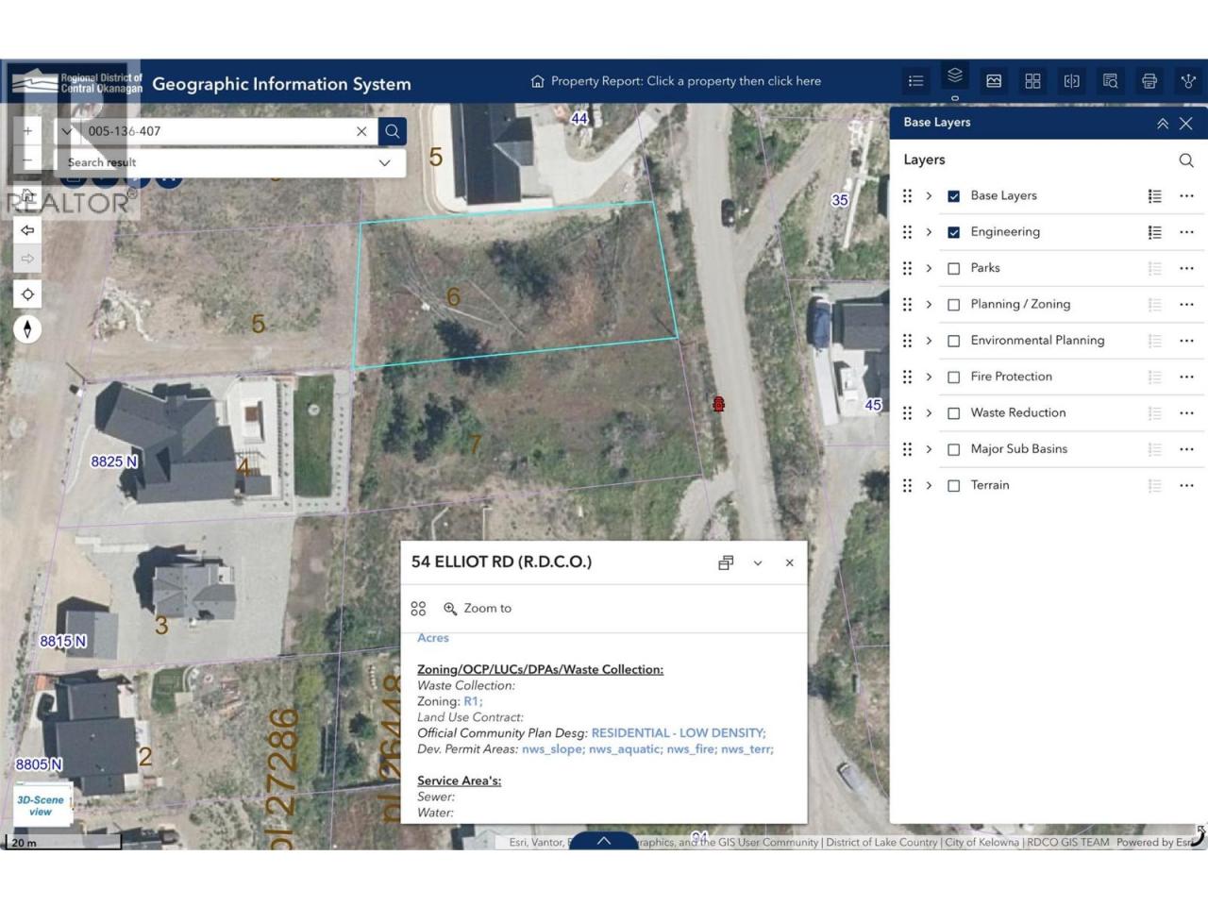Viewport: 1208px width, 906px height.
Task: Turn on Fire Protection layer checkbox
Action: pos(953,377)
